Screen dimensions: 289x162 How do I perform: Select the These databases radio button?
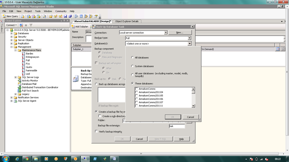coord(132,83)
